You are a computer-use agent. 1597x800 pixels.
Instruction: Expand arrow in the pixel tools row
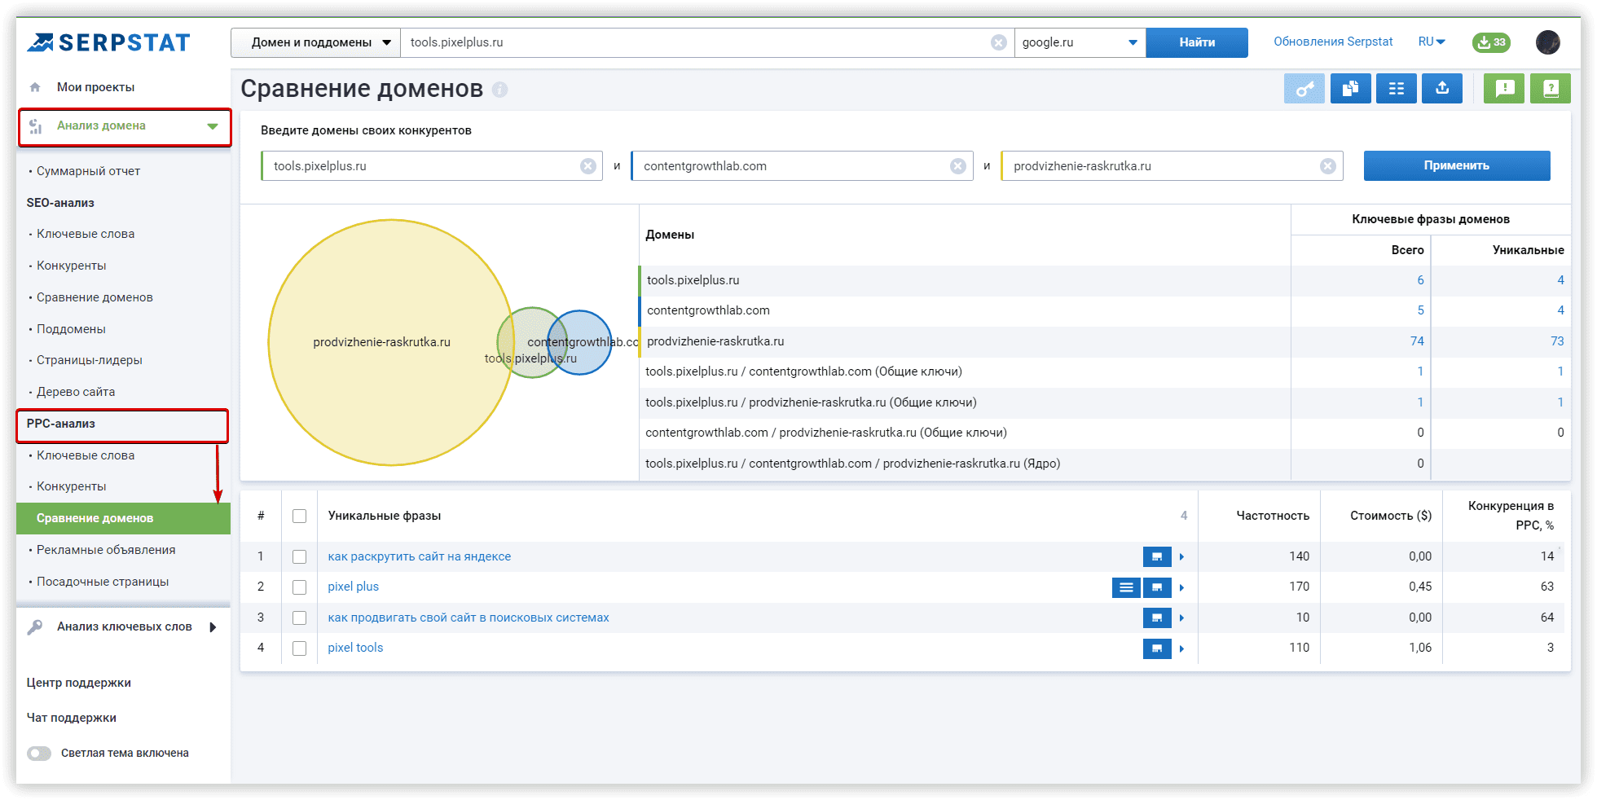tap(1181, 648)
